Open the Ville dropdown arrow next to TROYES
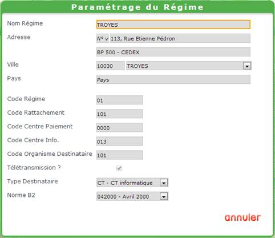 [247, 66]
